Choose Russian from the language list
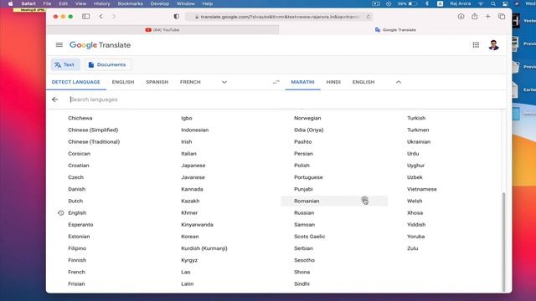The image size is (536, 301). [304, 213]
